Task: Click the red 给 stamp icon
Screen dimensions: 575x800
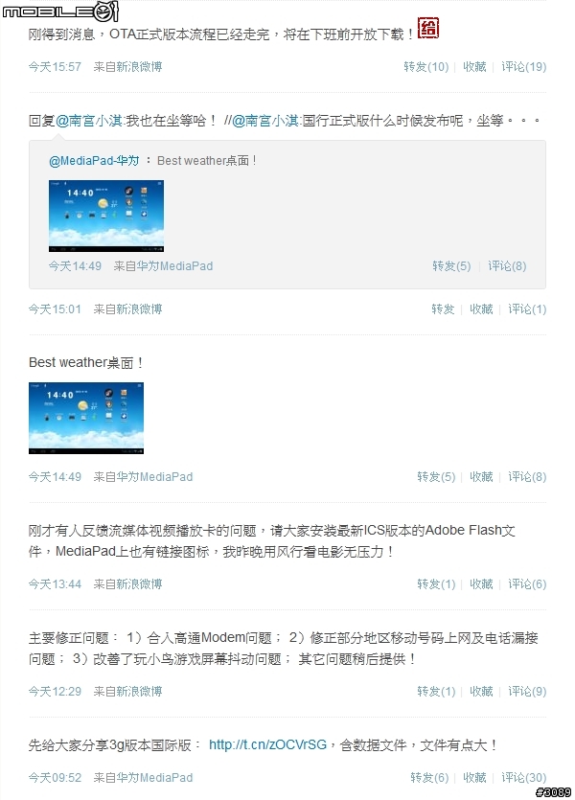Action: click(x=428, y=28)
